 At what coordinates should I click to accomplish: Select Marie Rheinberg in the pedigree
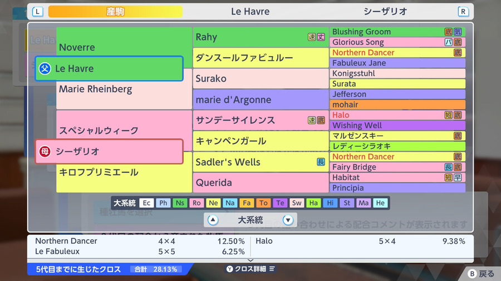(x=124, y=95)
